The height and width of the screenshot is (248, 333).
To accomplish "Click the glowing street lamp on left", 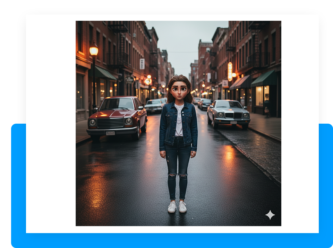I will point(94,51).
